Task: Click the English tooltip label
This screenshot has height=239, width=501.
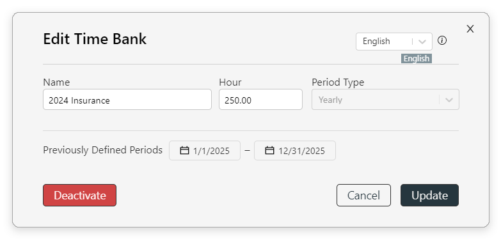Action: click(x=417, y=59)
